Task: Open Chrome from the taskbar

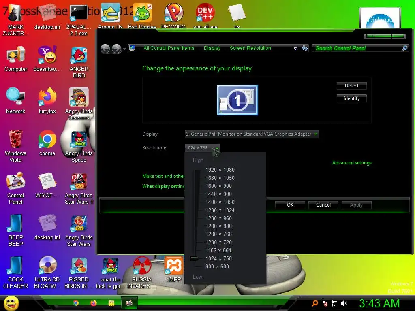Action: tap(76, 303)
